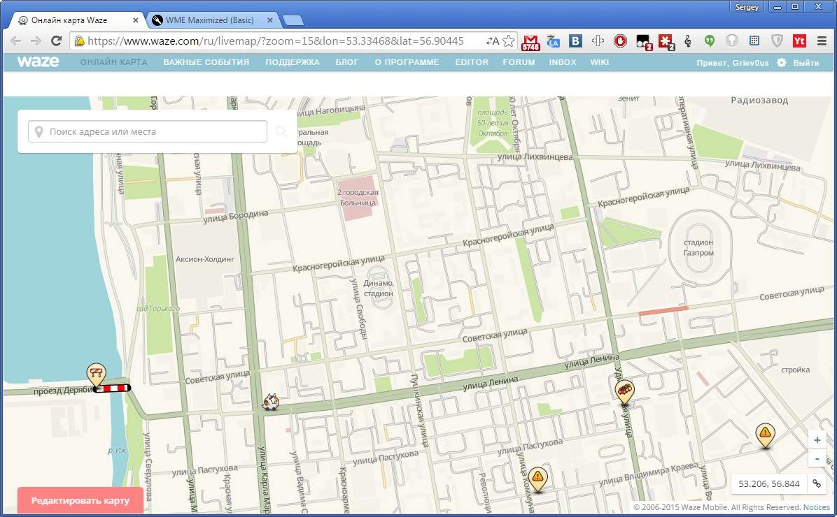Click the search magnifier icon
This screenshot has height=517, width=837.
281,131
